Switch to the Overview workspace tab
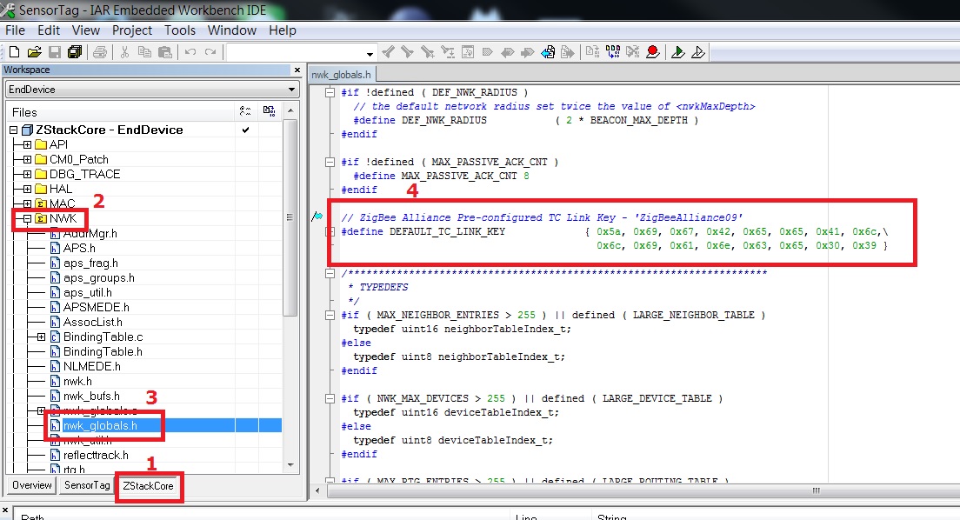The width and height of the screenshot is (960, 520). coord(32,485)
